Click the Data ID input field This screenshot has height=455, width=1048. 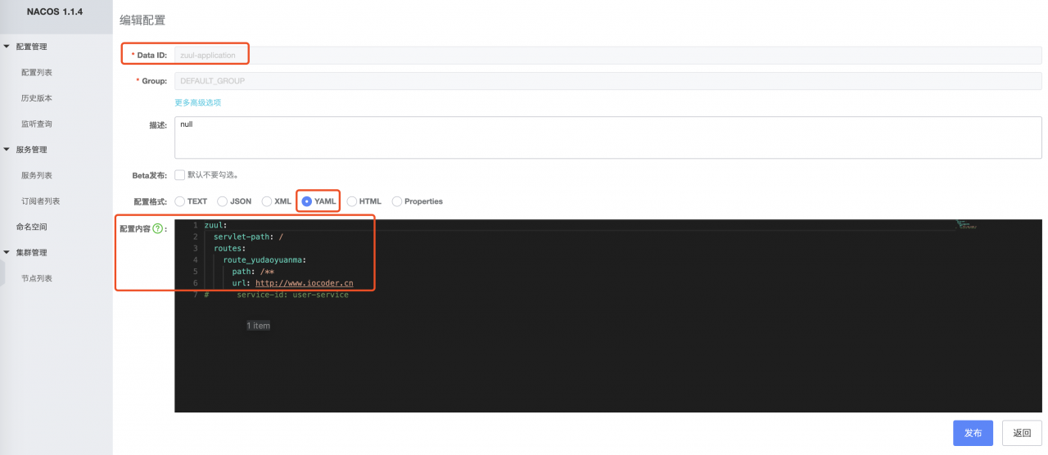[x=608, y=55]
